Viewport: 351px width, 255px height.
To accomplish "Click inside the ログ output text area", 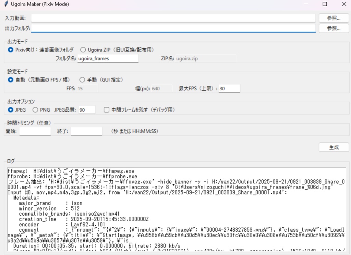I will [177, 209].
